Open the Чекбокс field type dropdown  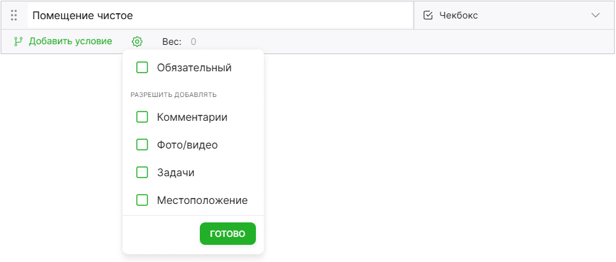[514, 15]
